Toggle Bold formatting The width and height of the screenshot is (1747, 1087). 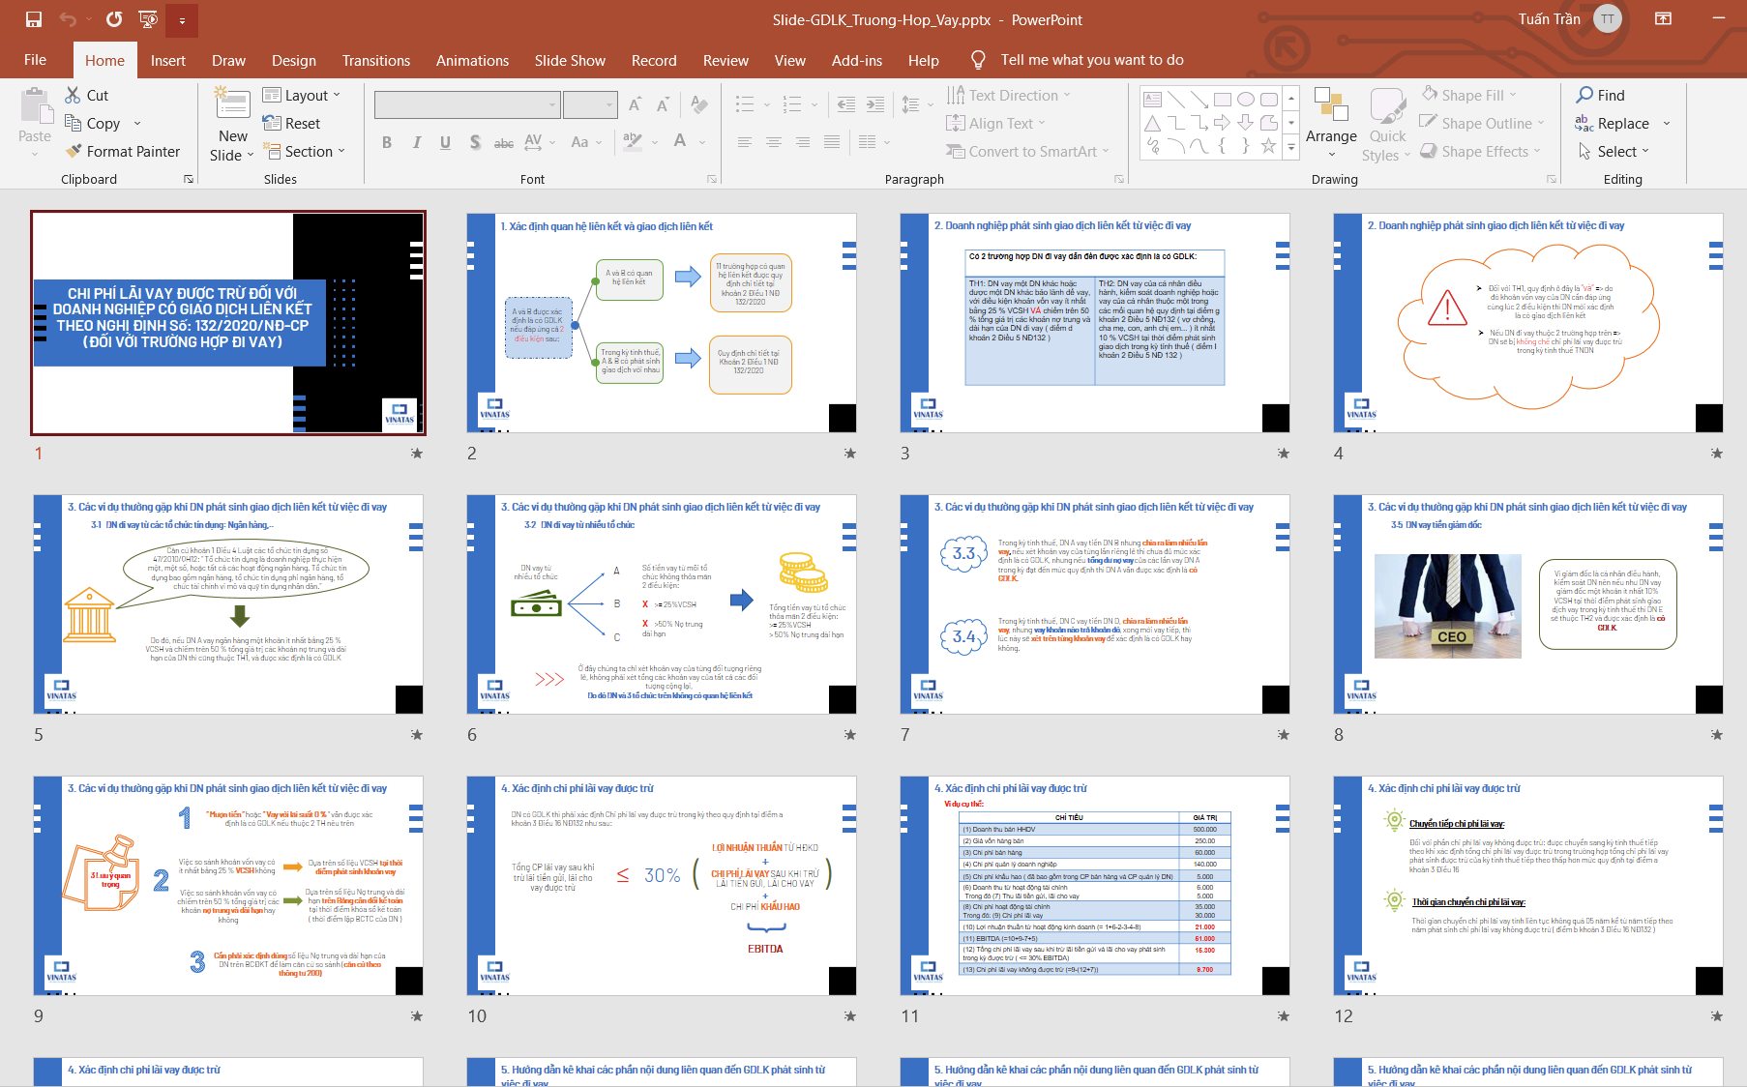click(387, 142)
